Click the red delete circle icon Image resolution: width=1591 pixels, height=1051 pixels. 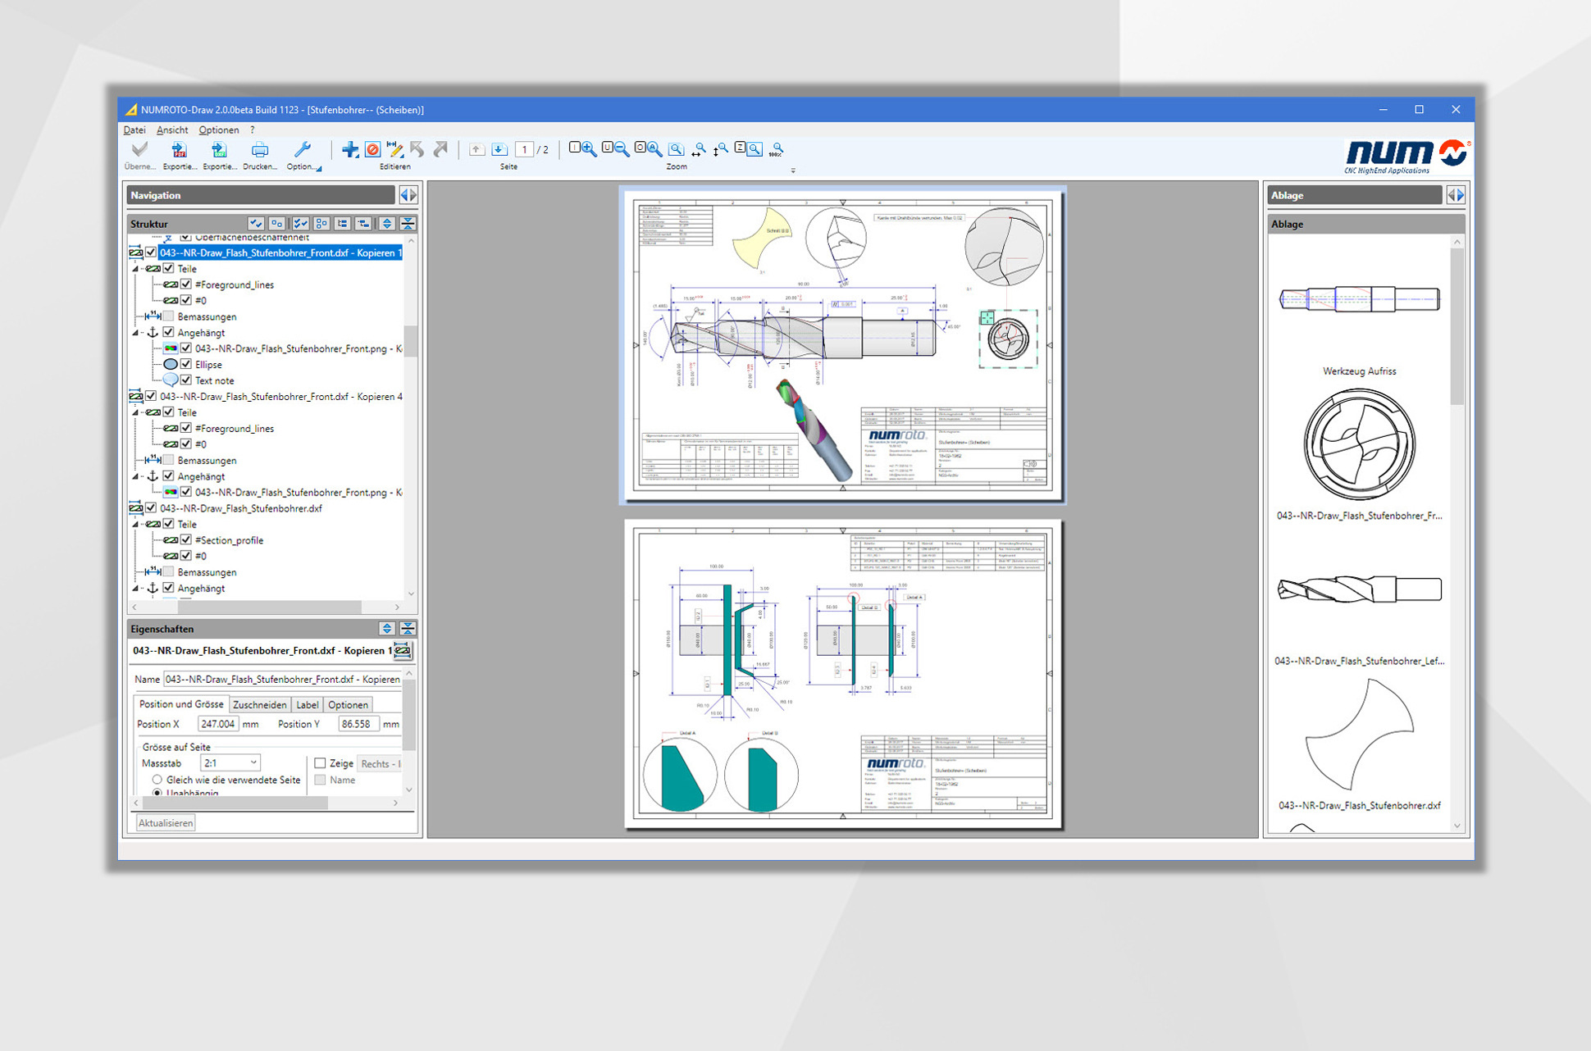[372, 149]
